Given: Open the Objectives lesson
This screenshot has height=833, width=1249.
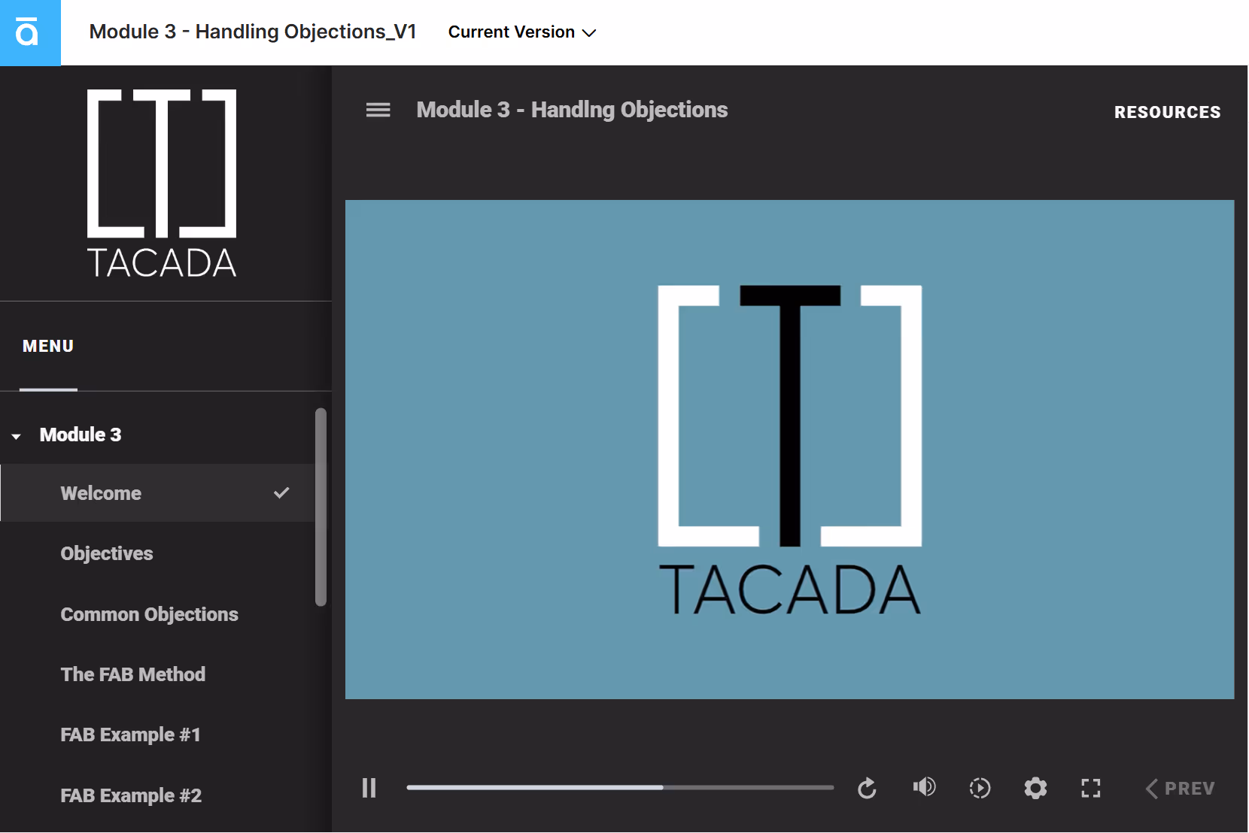Looking at the screenshot, I should pos(107,553).
